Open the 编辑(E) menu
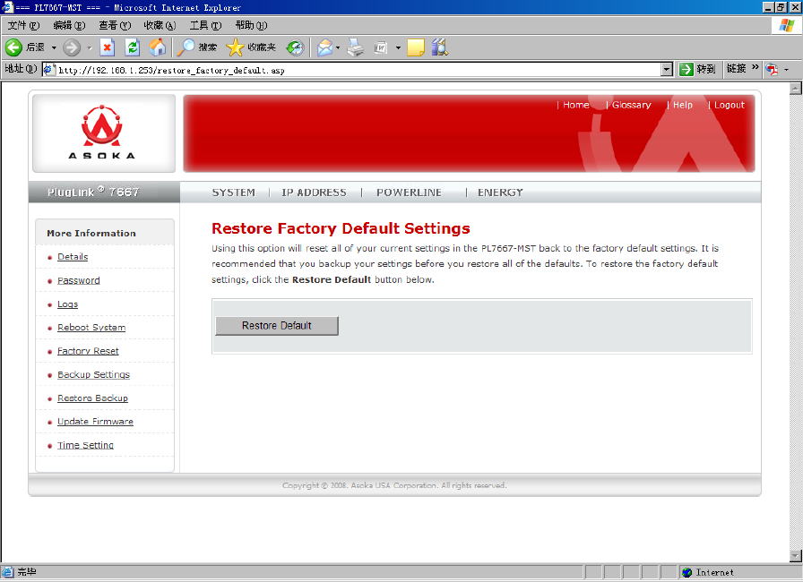The height and width of the screenshot is (582, 803). 69,26
